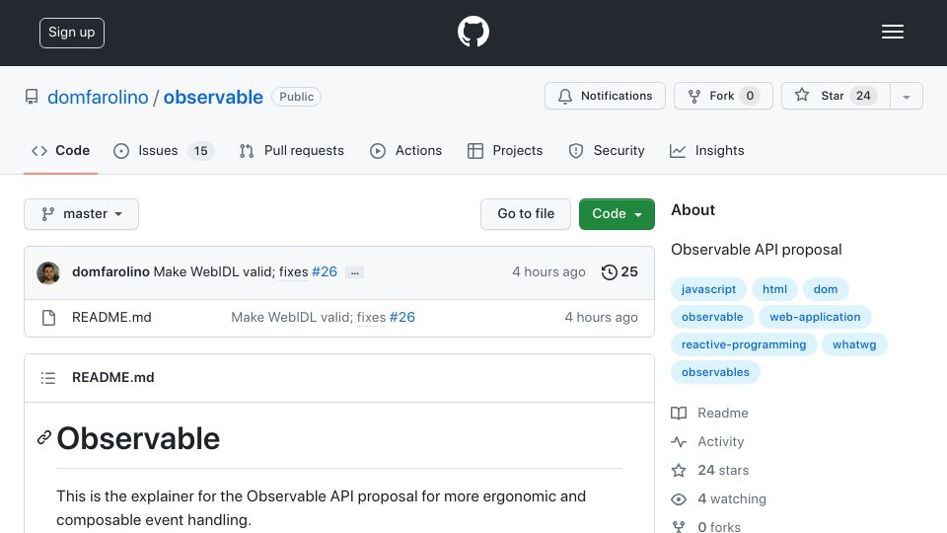
Task: Open the hamburger navigation menu
Action: (892, 32)
